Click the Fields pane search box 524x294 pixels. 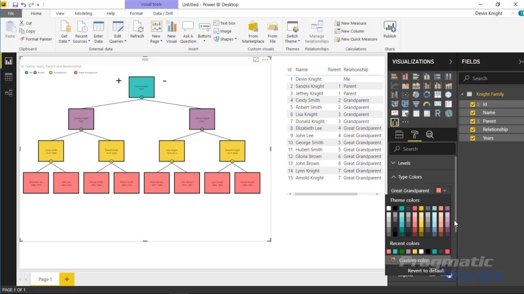tap(491, 78)
